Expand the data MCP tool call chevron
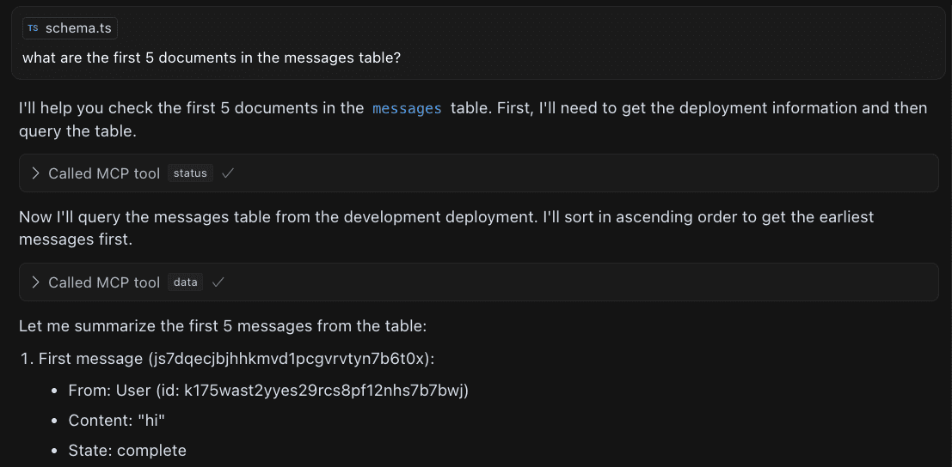 pyautogui.click(x=35, y=282)
